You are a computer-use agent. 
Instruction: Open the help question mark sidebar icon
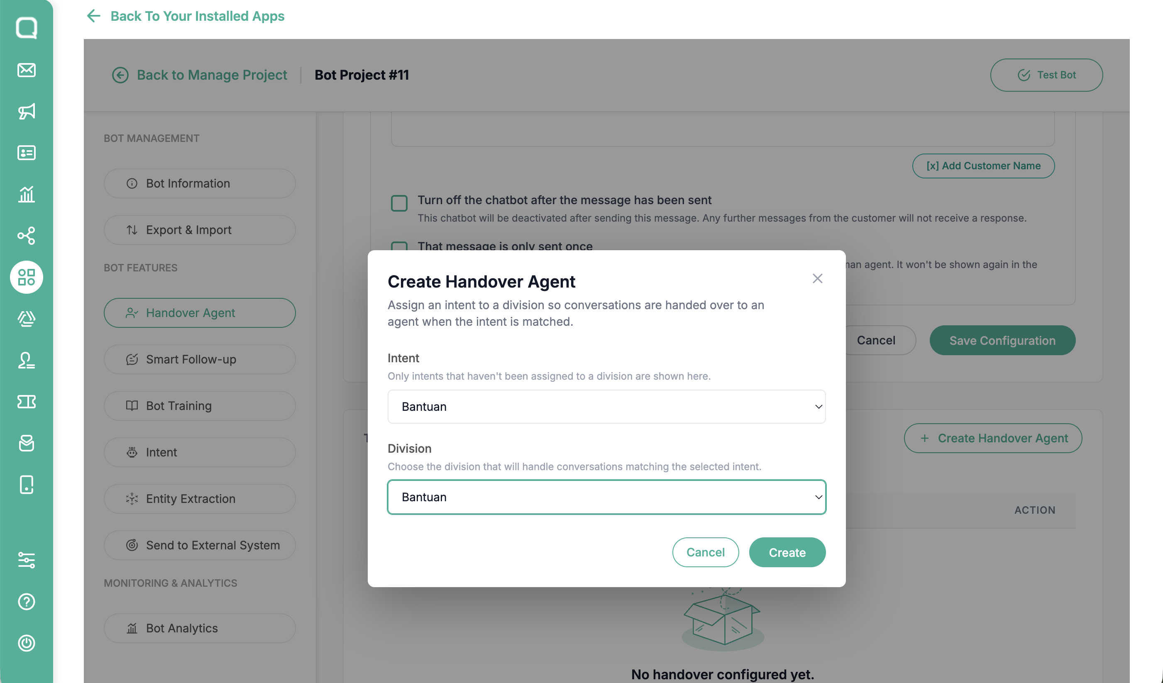coord(26,601)
